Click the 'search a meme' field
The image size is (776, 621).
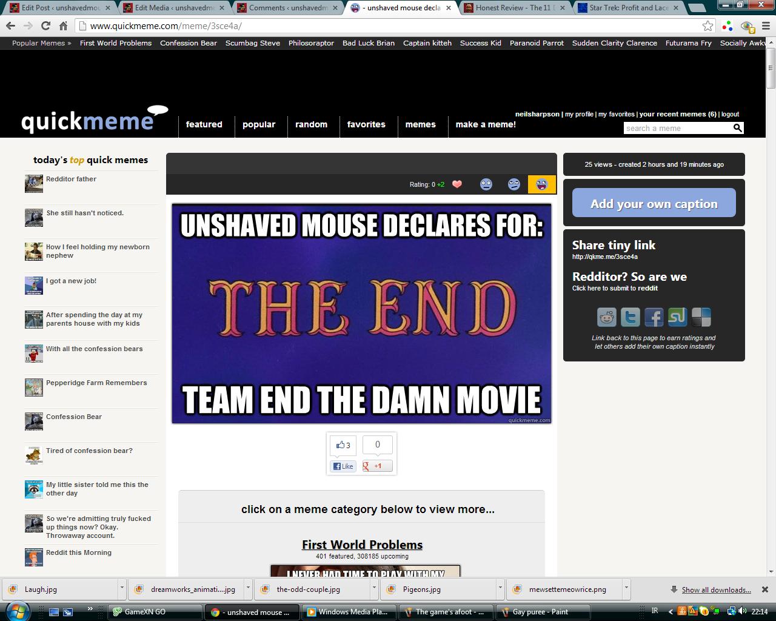click(x=676, y=128)
